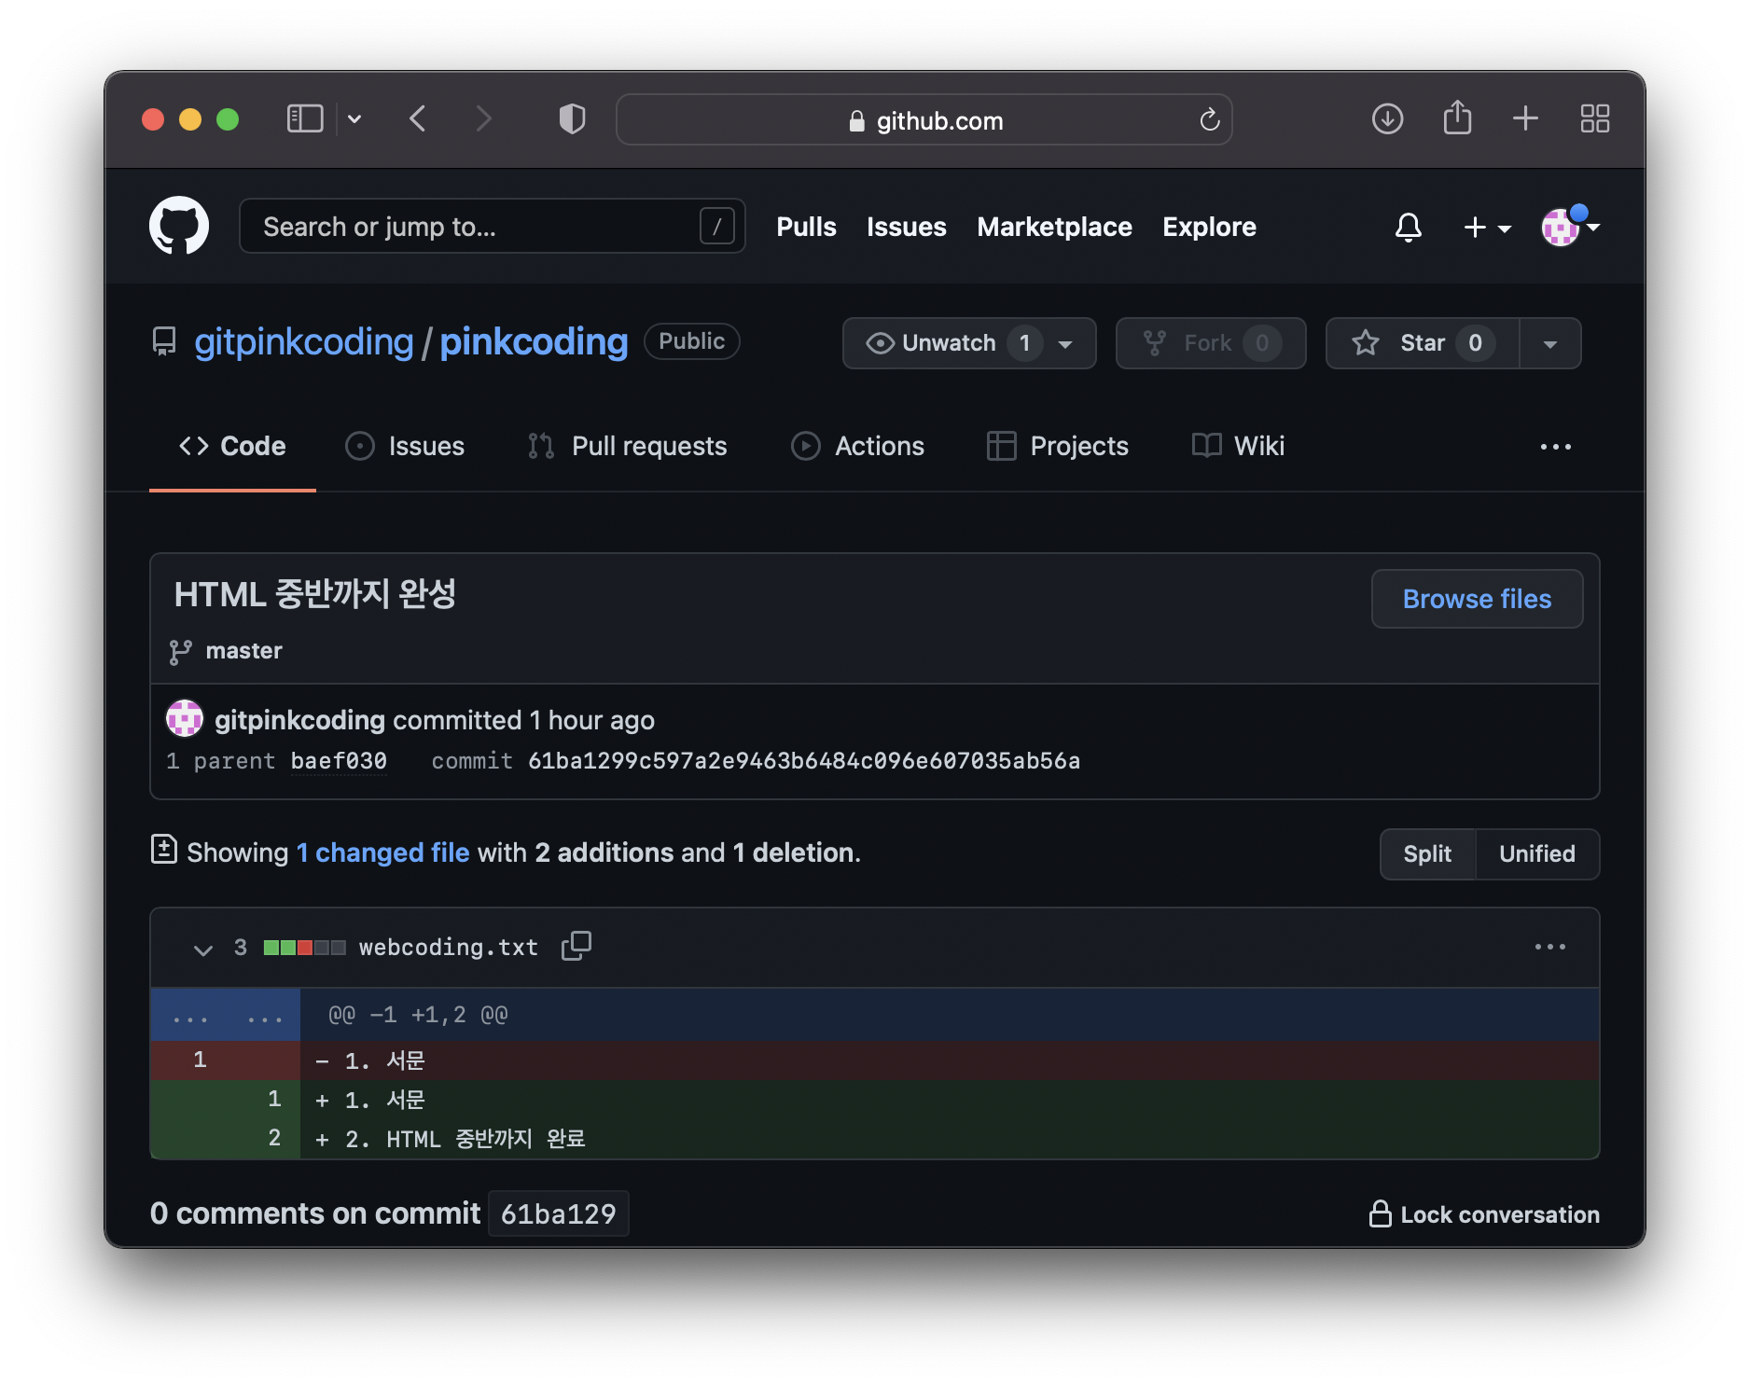Open the Code tab

tap(232, 446)
